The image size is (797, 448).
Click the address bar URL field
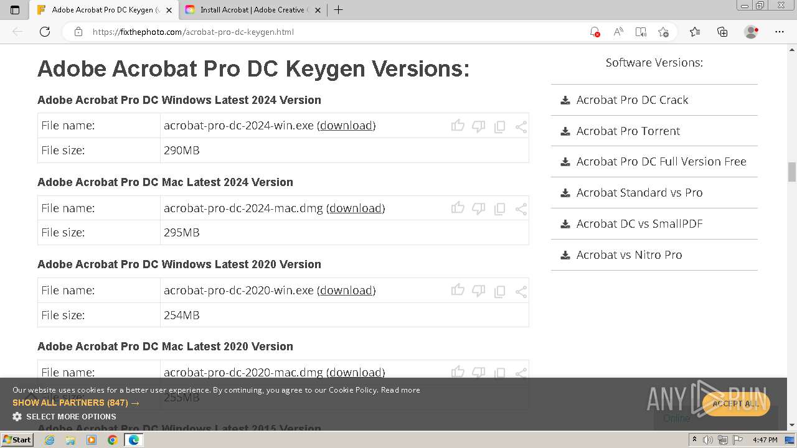[x=336, y=32]
